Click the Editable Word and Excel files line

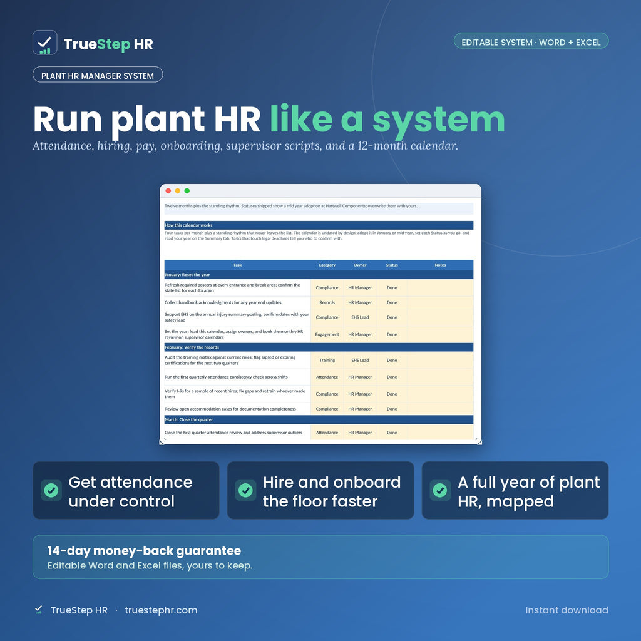point(150,566)
